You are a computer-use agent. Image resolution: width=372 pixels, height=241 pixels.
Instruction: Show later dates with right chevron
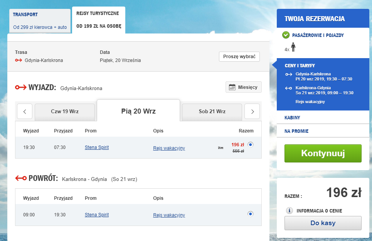252,111
